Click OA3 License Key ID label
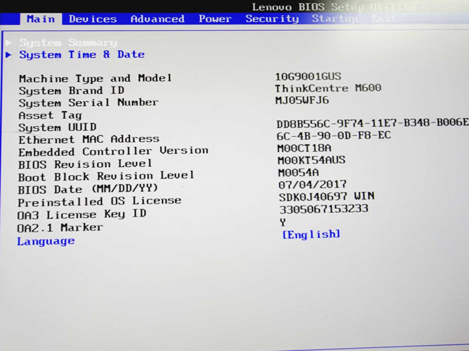 pos(81,214)
